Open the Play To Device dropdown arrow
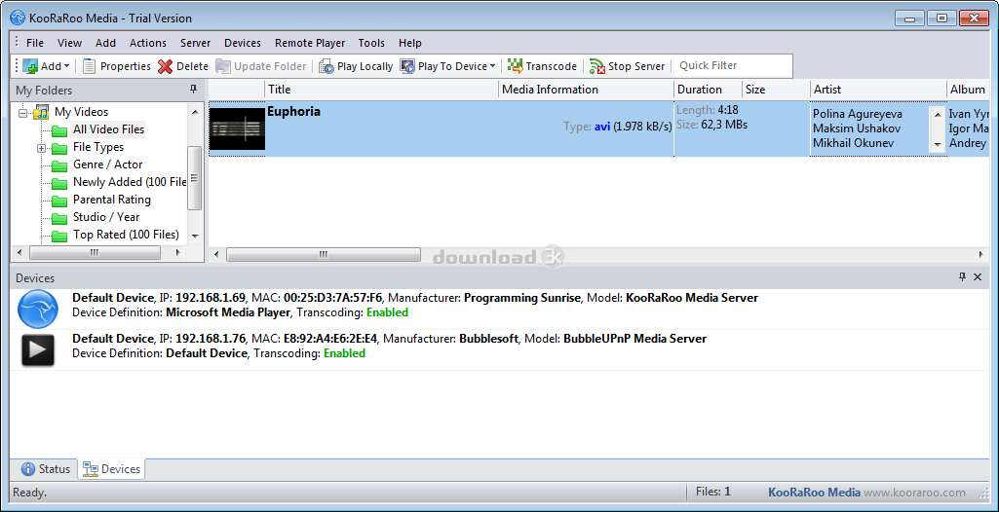Viewport: 999px width, 512px height. click(492, 66)
